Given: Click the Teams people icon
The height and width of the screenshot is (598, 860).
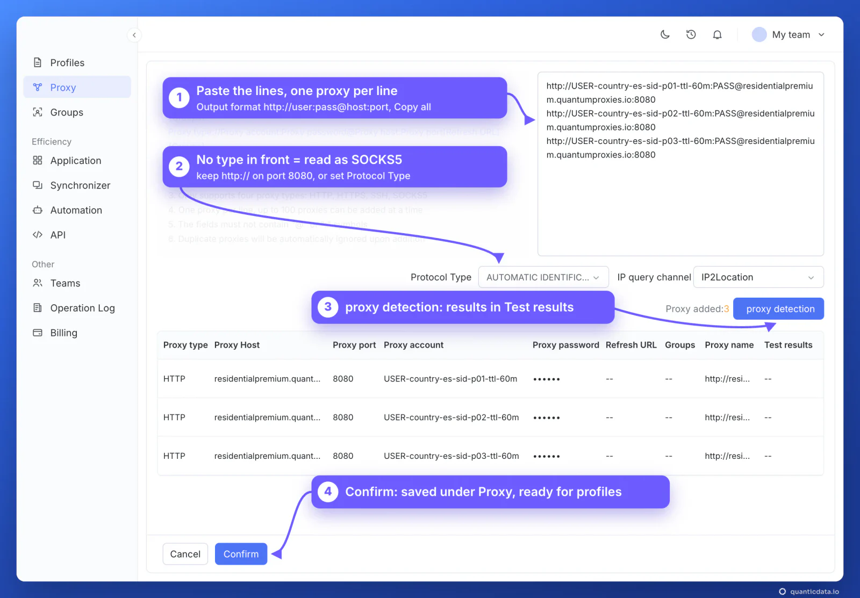Looking at the screenshot, I should (x=38, y=283).
